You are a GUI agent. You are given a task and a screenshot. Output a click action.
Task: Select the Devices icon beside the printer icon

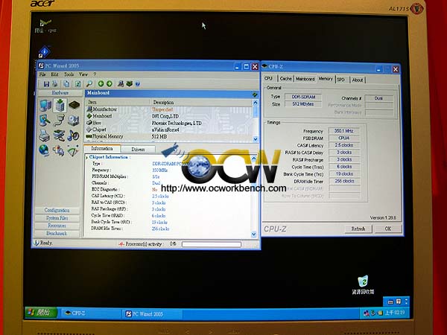coord(59,135)
